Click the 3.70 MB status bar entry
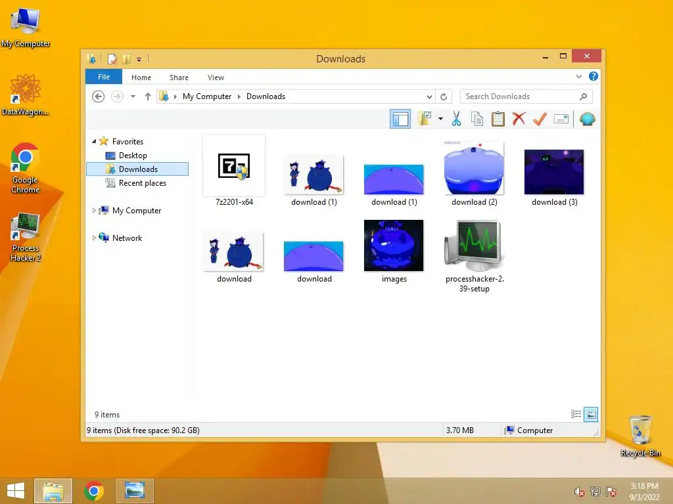 tap(459, 430)
